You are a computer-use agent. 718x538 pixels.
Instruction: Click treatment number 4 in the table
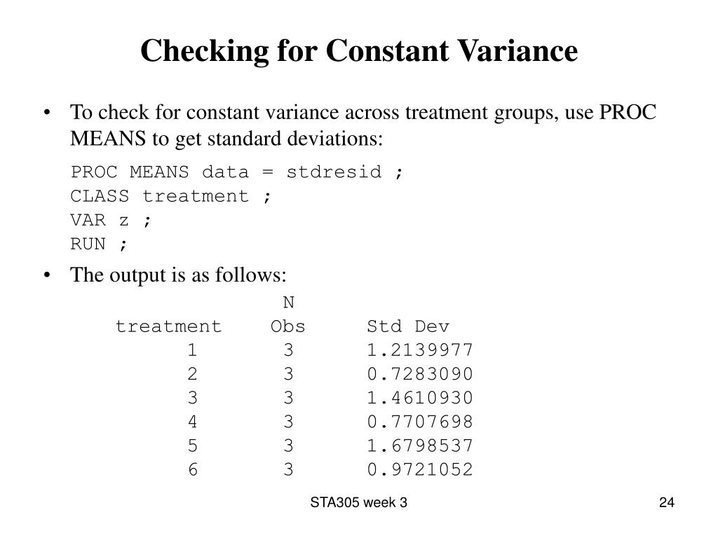pos(193,422)
